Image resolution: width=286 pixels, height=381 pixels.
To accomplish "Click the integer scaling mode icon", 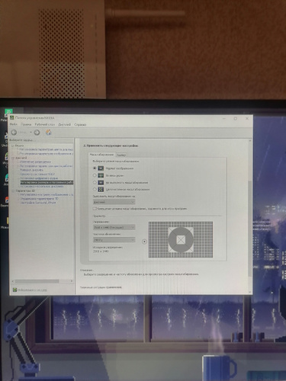I will [x=101, y=189].
